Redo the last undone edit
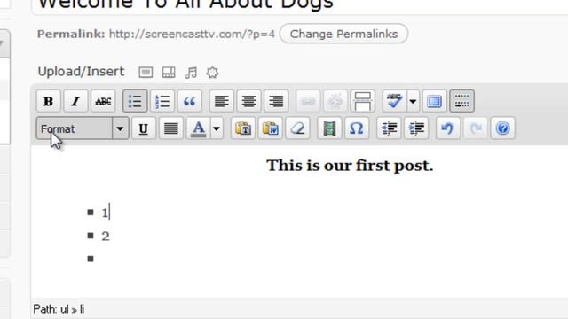The width and height of the screenshot is (568, 319). coord(476,128)
